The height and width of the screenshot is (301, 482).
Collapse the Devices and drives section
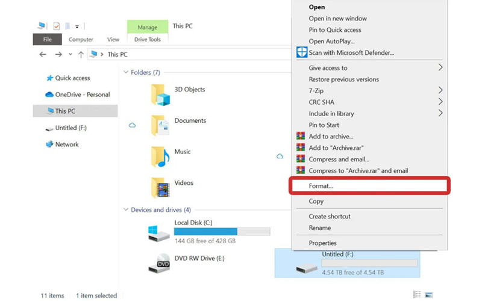pos(126,209)
